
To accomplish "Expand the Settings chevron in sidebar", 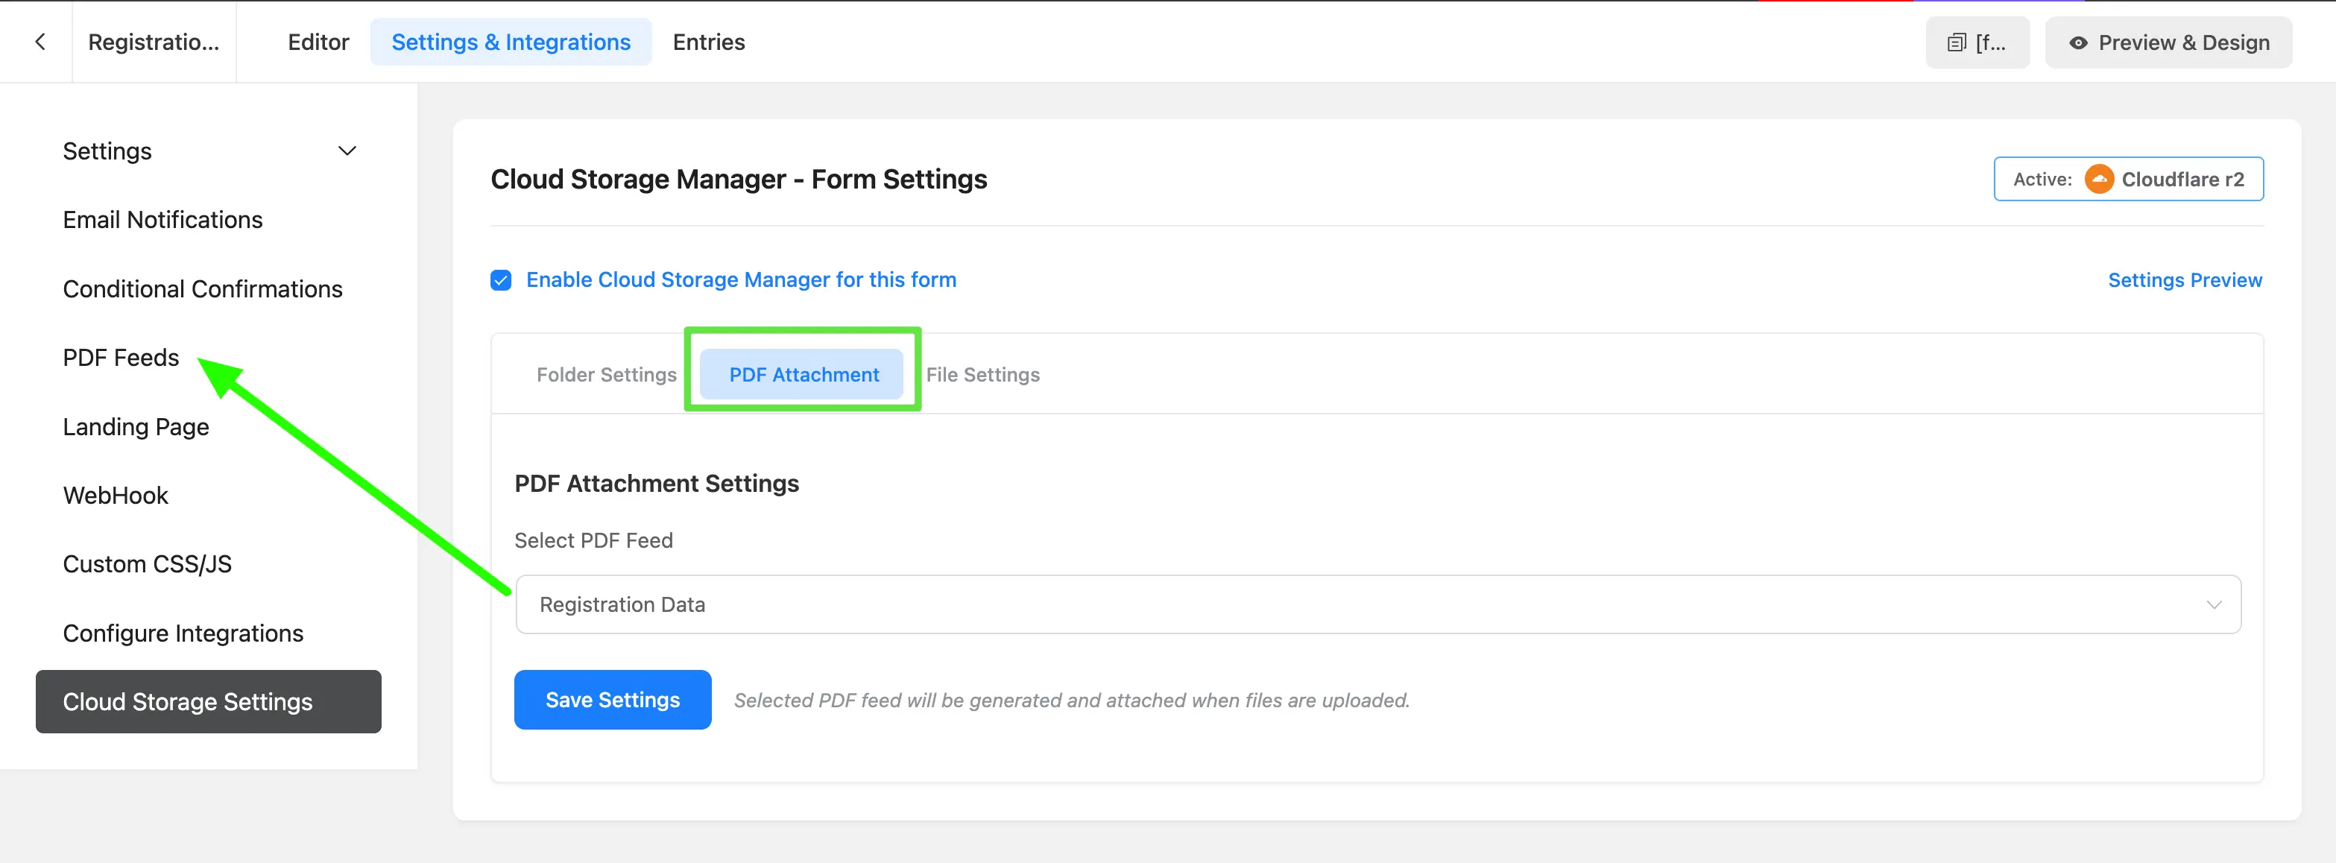I will click(x=347, y=151).
